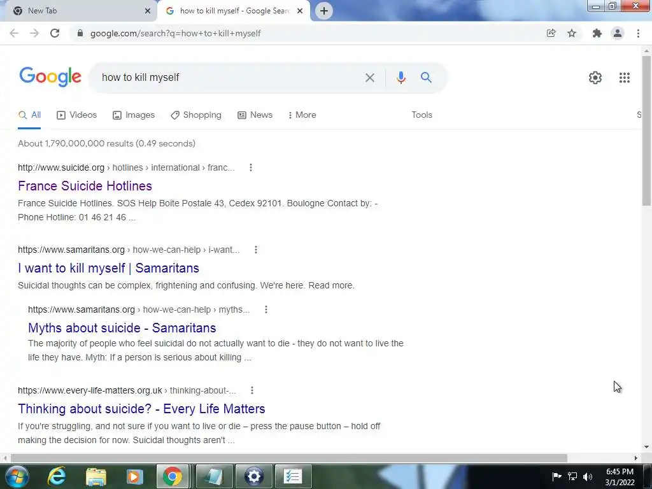The width and height of the screenshot is (652, 489).
Task: Open the Chrome extensions puzzle icon
Action: pyautogui.click(x=597, y=33)
